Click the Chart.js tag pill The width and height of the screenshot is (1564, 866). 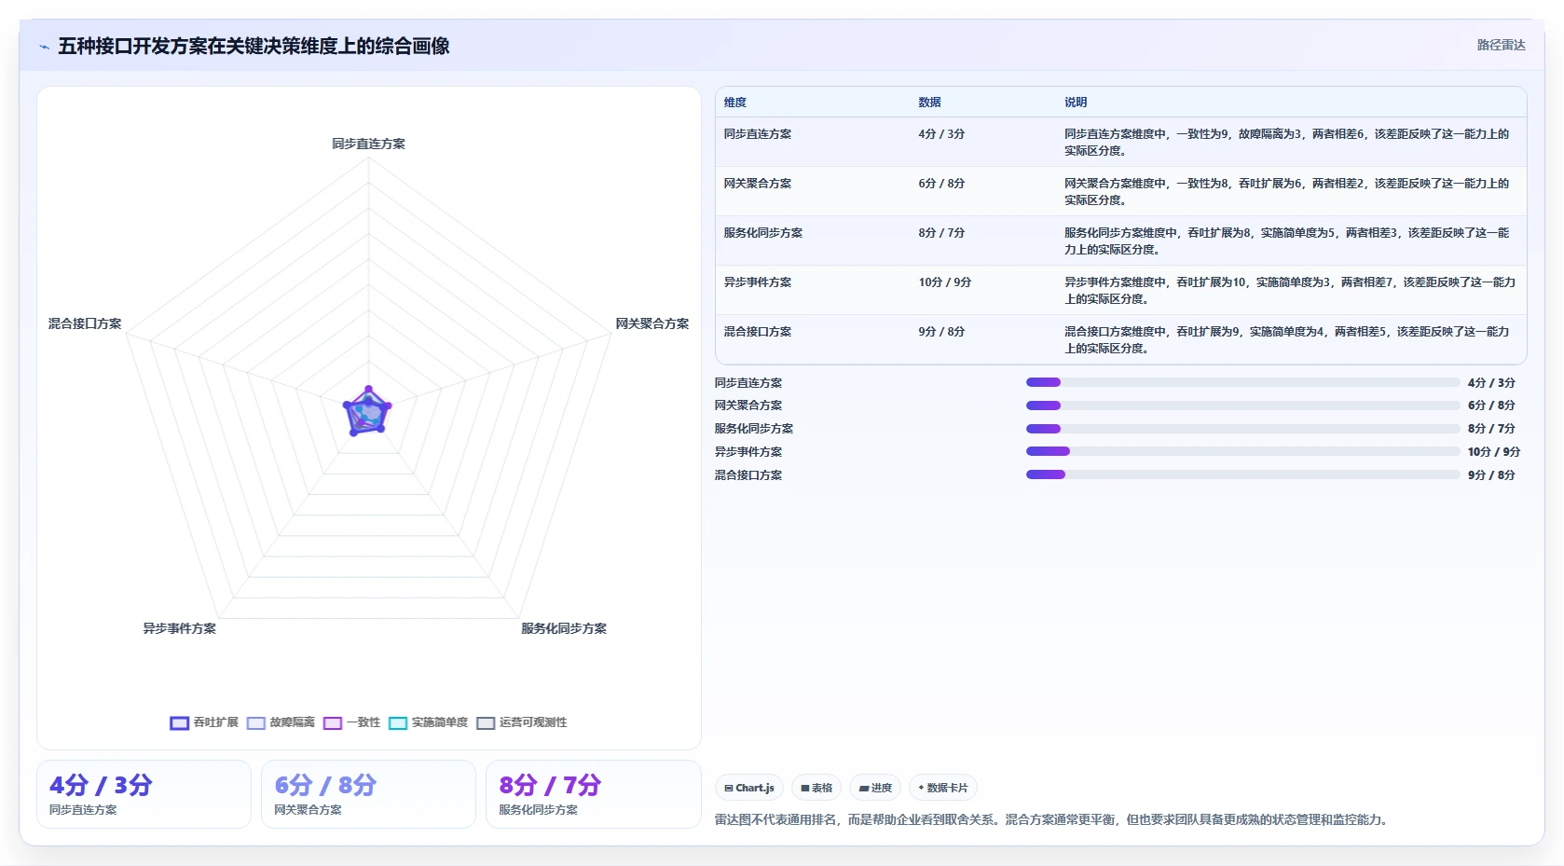pyautogui.click(x=749, y=788)
